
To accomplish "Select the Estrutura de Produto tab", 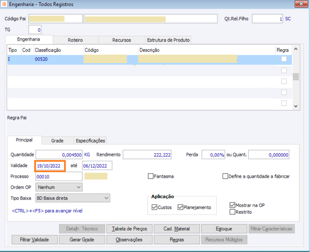I will pyautogui.click(x=168, y=40).
